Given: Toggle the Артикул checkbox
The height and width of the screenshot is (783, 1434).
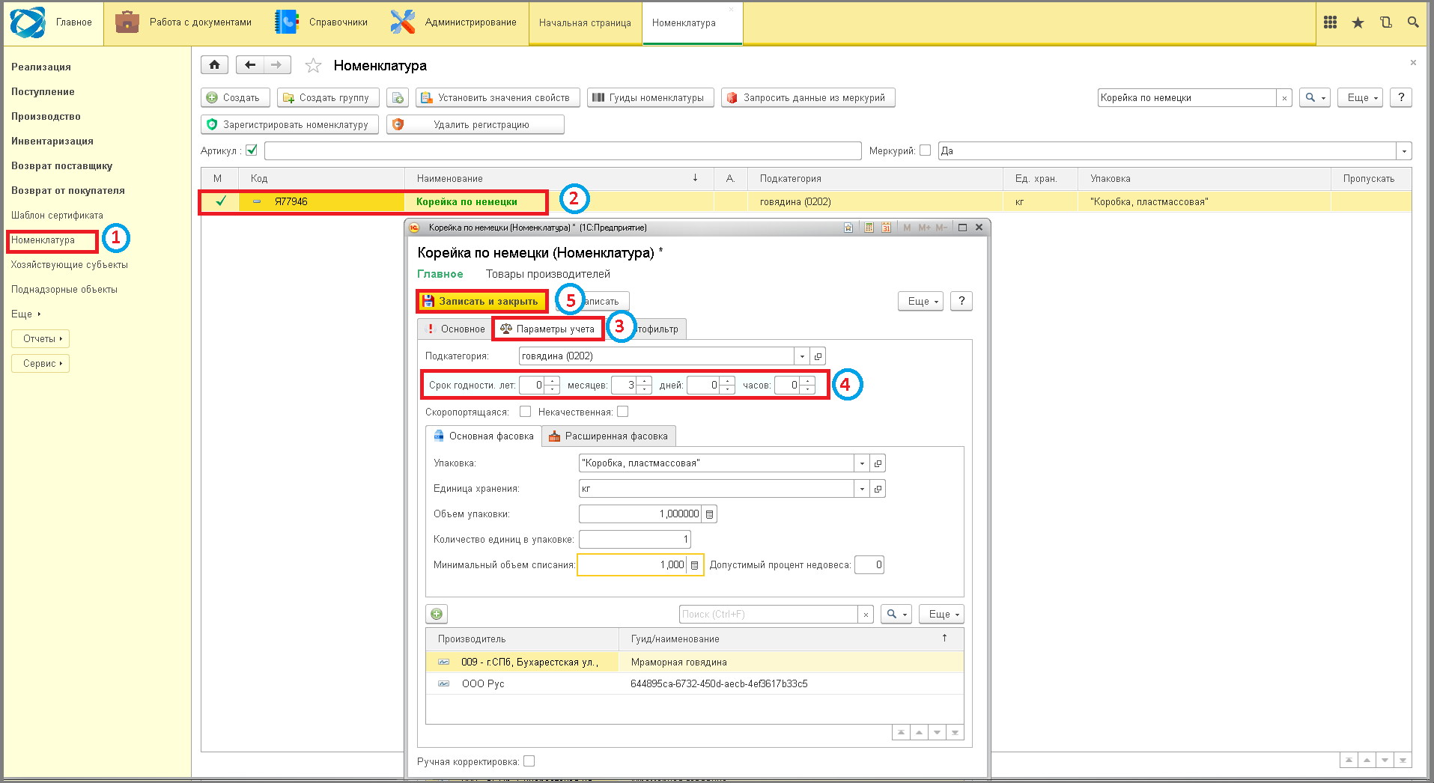Looking at the screenshot, I should (x=252, y=150).
